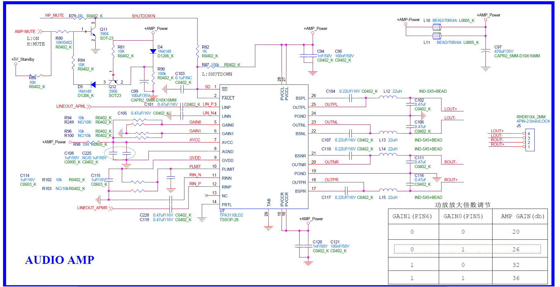Click the AVCC net label on pin 7
The height and width of the screenshot is (287, 560).
[195, 140]
